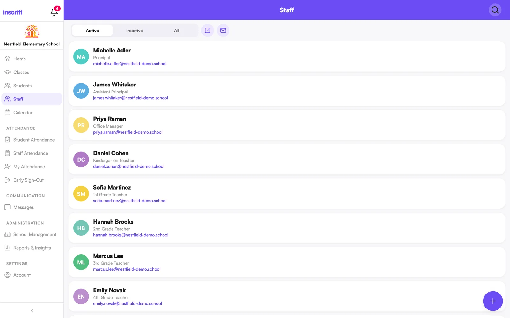510x318 pixels.
Task: Switch to the All tab
Action: pyautogui.click(x=177, y=31)
